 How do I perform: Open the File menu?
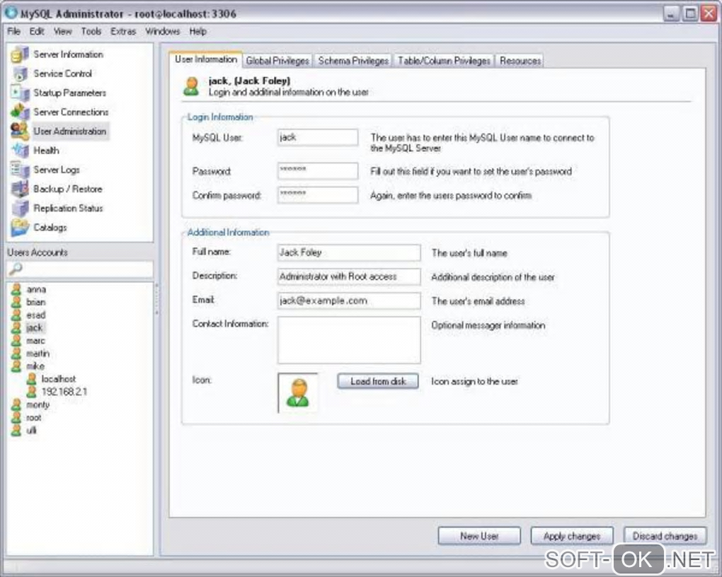(14, 31)
